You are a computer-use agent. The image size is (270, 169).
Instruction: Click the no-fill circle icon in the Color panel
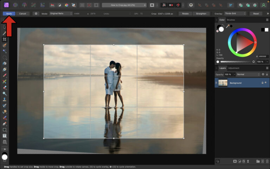pyautogui.click(x=217, y=31)
